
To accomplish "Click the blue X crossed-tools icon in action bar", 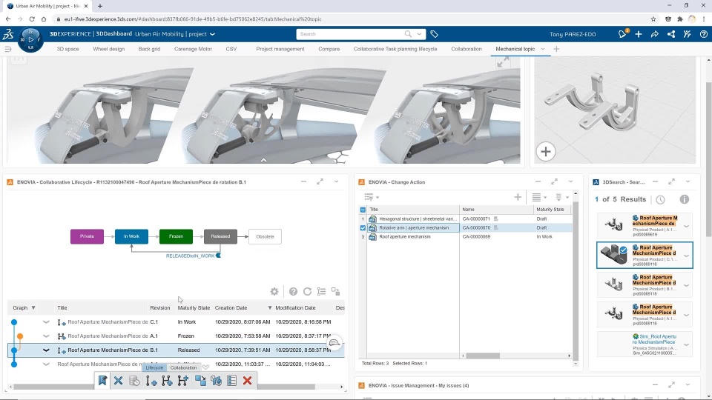I will point(118,381).
